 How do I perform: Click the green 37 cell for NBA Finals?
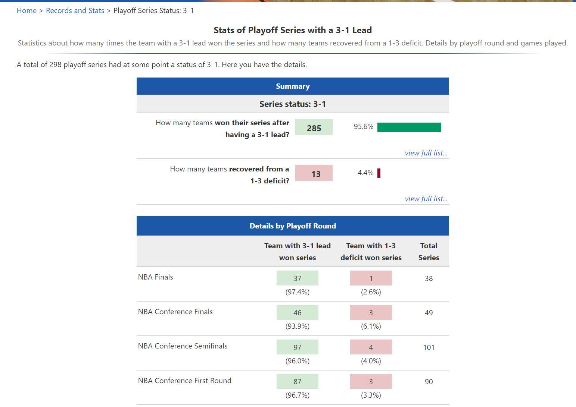pos(297,278)
